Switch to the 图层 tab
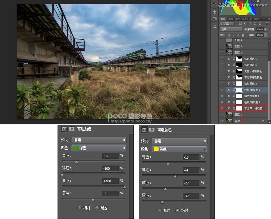271x219 pixels. 223,19
